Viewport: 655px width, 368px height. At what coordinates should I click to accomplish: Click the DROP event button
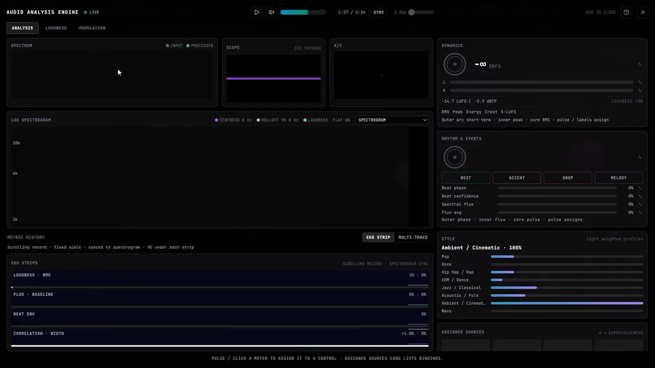click(567, 178)
